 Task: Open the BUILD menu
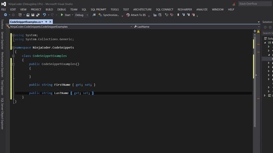coord(49,9)
